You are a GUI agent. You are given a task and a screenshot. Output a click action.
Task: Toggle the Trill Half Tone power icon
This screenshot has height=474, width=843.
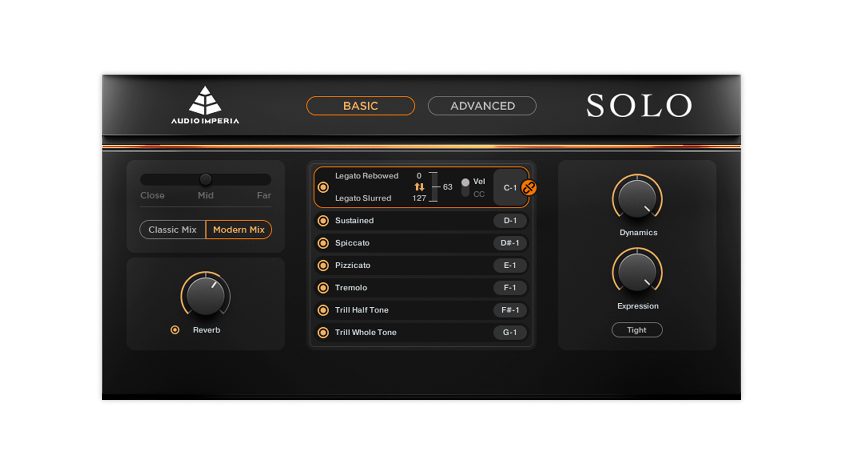[x=323, y=310]
